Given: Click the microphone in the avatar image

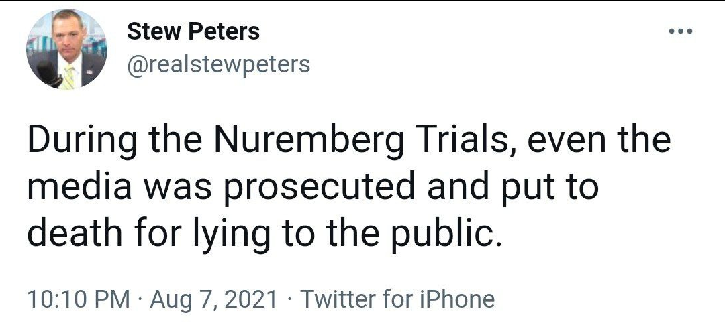Looking at the screenshot, I should 48,73.
